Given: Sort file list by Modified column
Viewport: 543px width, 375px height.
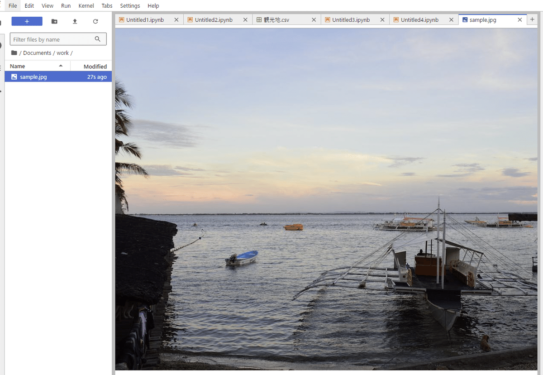Looking at the screenshot, I should point(91,66).
